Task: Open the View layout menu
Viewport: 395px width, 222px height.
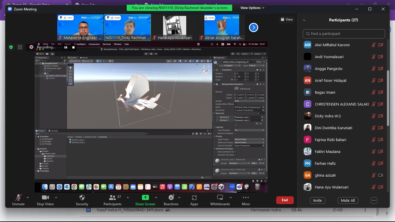Action: pos(287,19)
